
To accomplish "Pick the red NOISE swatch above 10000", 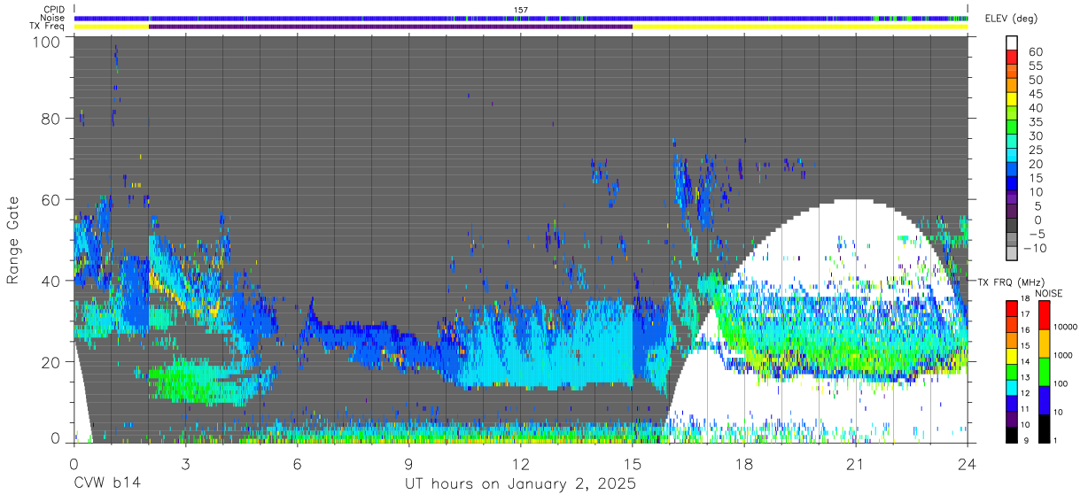I will (x=1045, y=315).
